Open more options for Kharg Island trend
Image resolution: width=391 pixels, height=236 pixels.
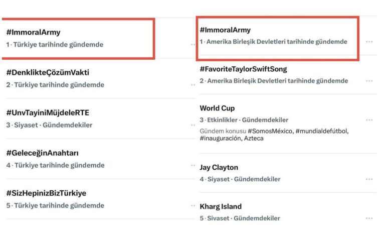click(369, 218)
